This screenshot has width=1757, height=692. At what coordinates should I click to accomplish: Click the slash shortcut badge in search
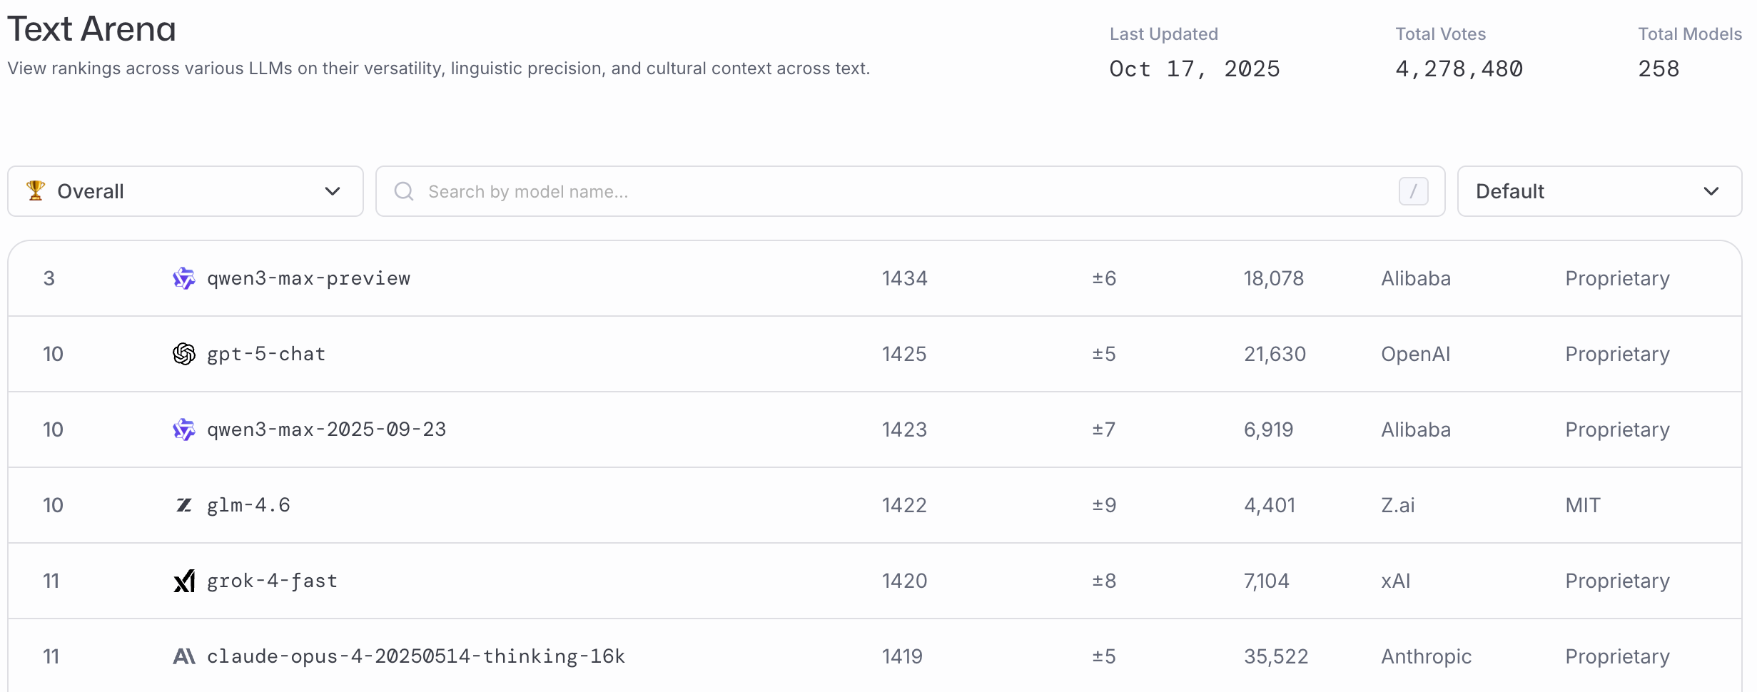[x=1413, y=191]
